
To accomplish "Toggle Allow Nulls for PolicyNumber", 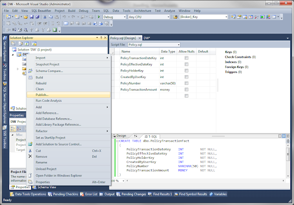I will 187,83.
